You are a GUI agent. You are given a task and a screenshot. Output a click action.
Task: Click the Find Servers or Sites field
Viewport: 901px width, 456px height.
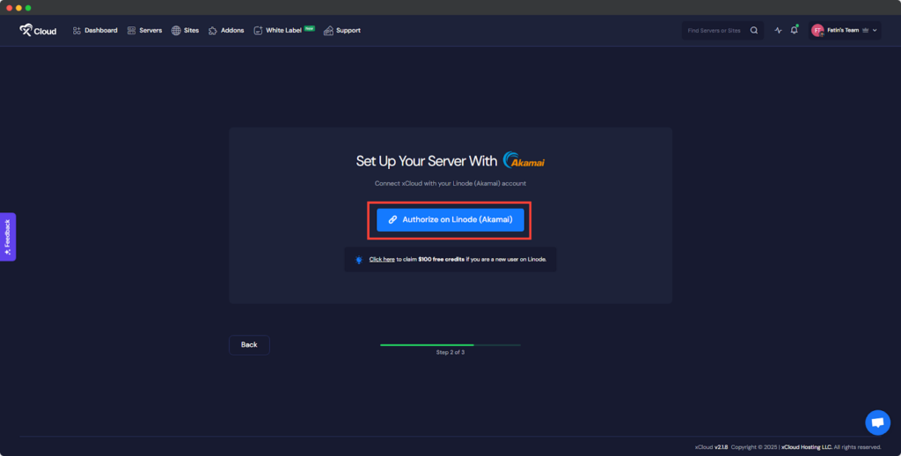pos(713,31)
